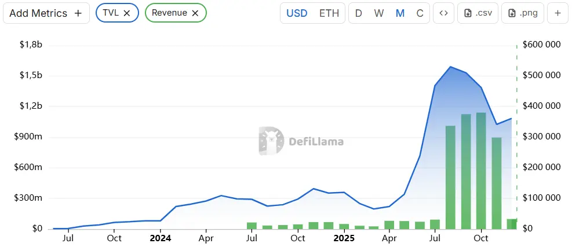This screenshot has height=247, width=572.
Task: Click the TVL chip label
Action: pyautogui.click(x=111, y=13)
